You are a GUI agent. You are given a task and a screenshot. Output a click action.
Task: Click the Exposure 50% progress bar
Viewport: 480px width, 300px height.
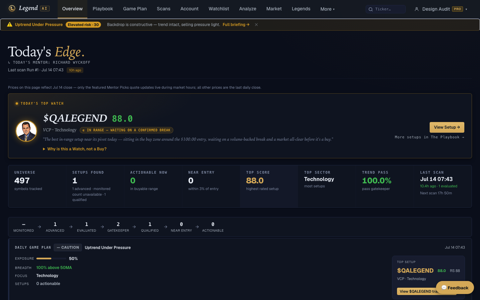[x=51, y=259]
